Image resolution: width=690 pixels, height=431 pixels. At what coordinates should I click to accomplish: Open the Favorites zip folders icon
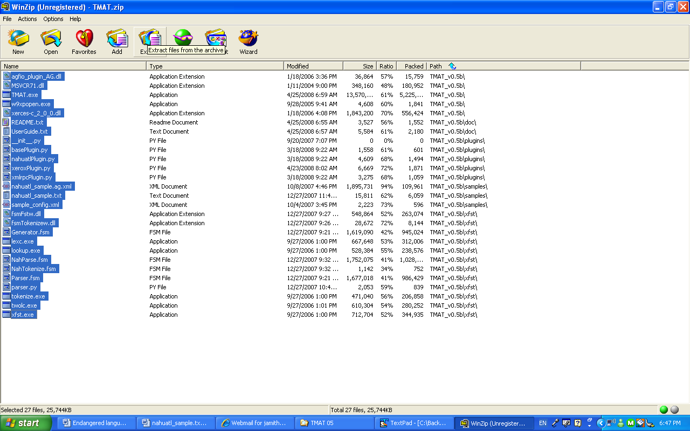(x=84, y=42)
